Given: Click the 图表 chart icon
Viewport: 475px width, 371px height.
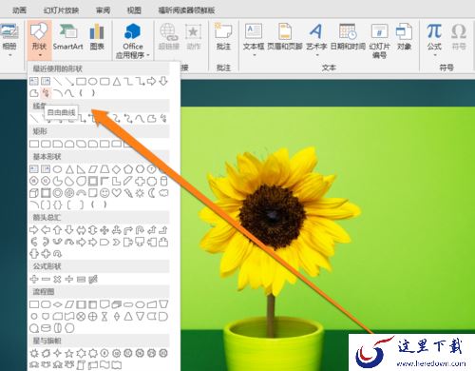Looking at the screenshot, I should [97, 37].
